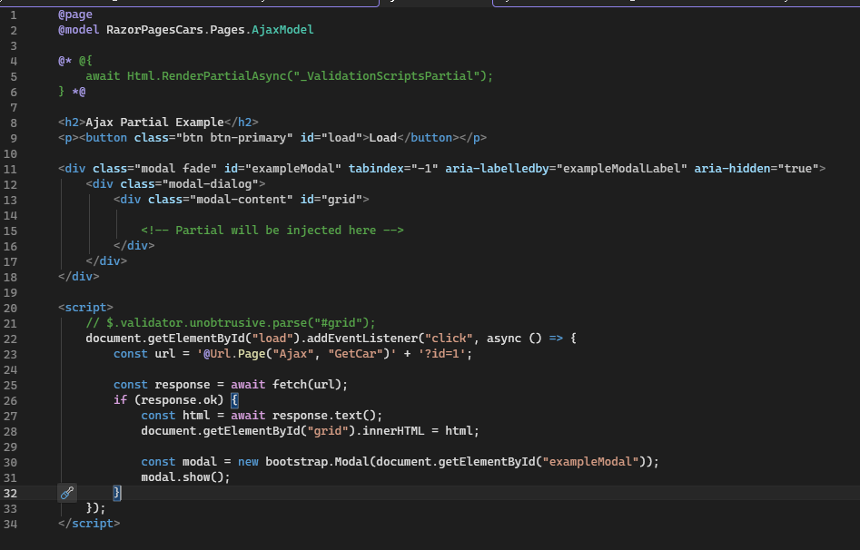Click the "Ajax Partial Example" heading text
860x550 pixels.
coord(154,123)
